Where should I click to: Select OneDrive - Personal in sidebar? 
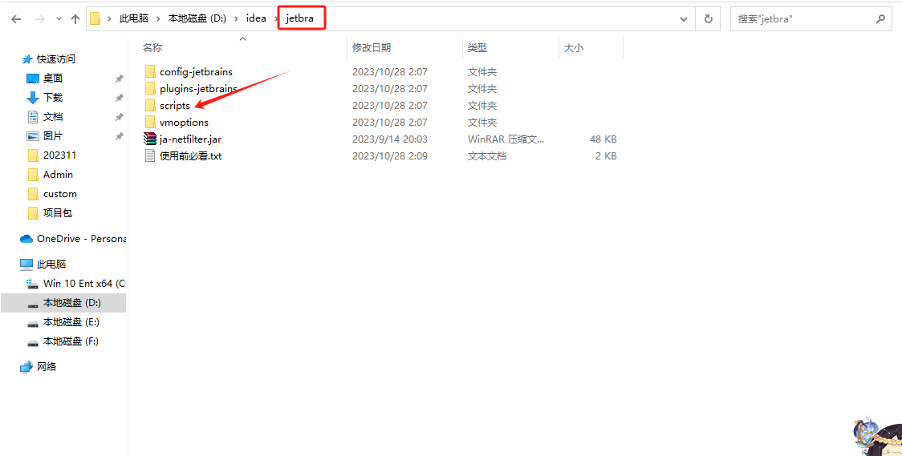tap(80, 239)
